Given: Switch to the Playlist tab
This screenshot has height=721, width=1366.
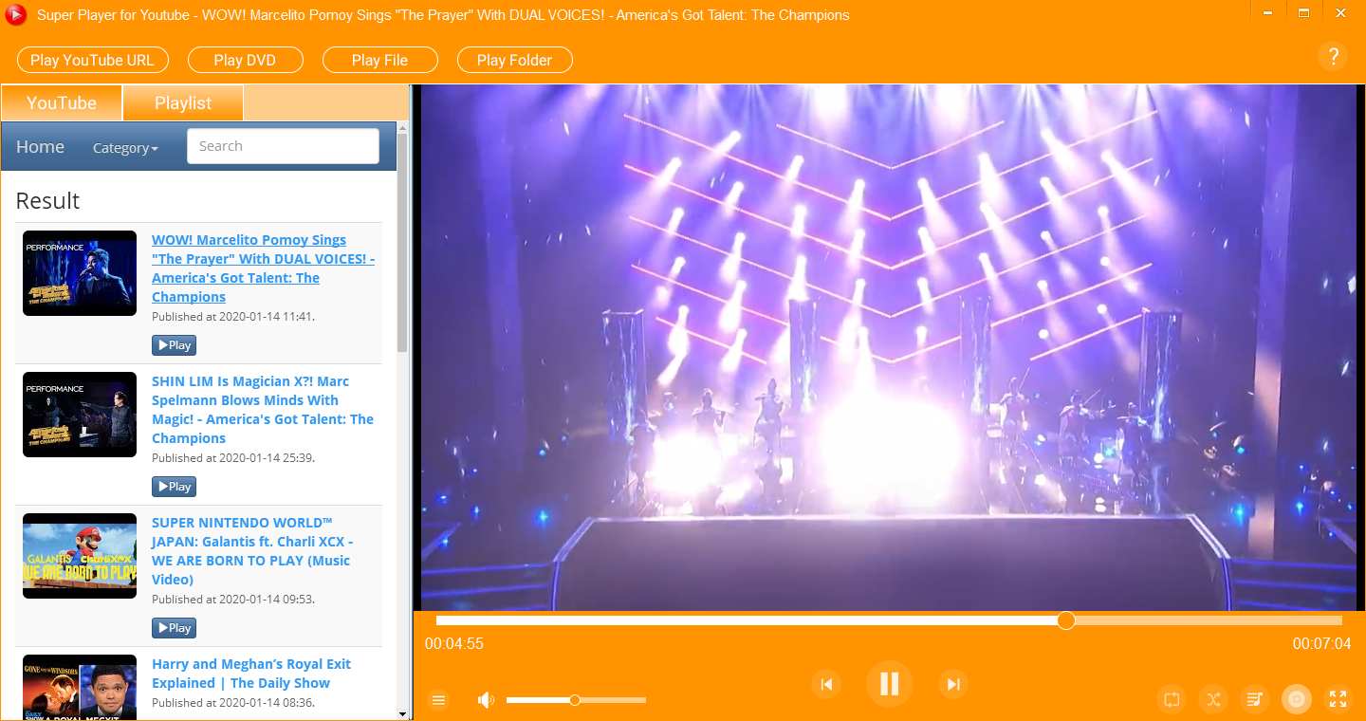Looking at the screenshot, I should tap(183, 102).
